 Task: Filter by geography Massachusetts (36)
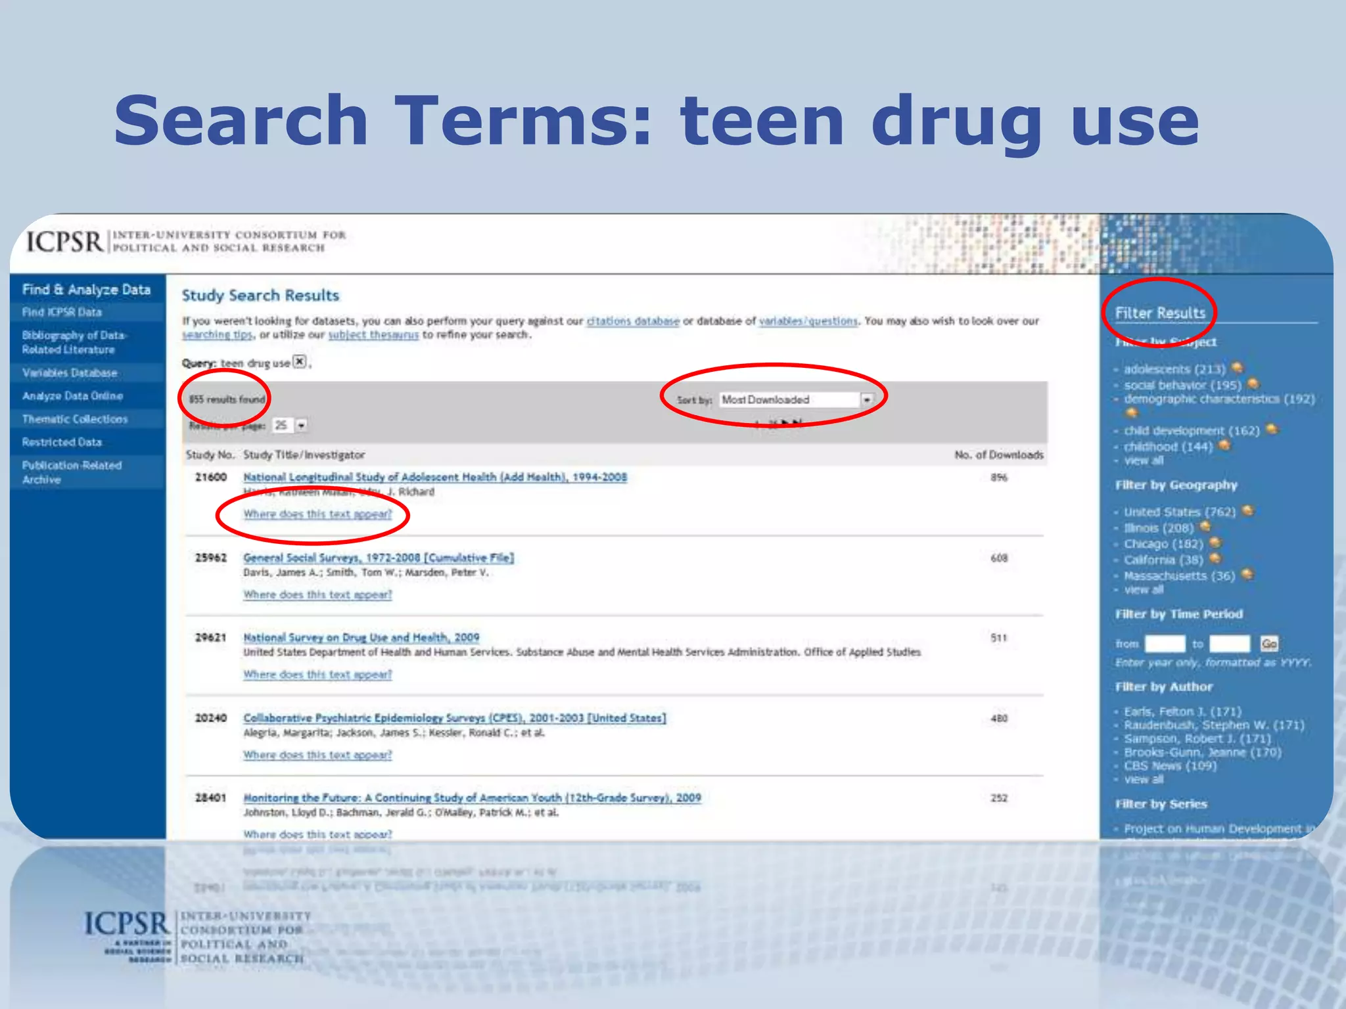(x=1179, y=575)
